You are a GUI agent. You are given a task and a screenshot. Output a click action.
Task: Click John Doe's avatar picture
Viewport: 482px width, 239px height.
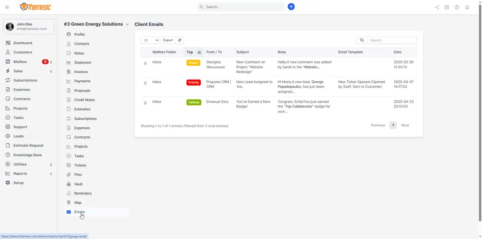pyautogui.click(x=10, y=26)
